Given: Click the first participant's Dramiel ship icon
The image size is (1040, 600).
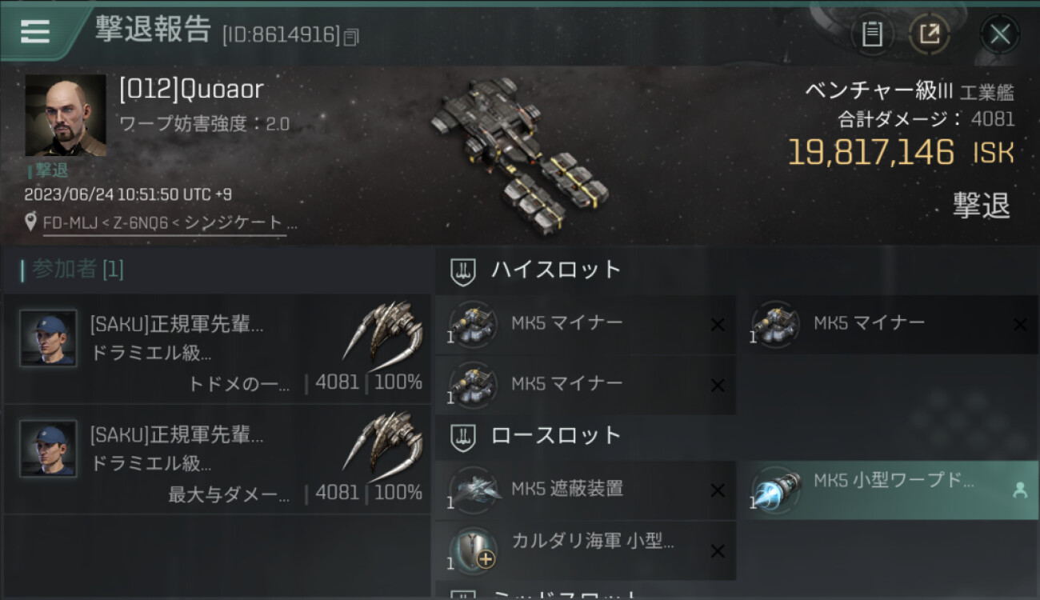Looking at the screenshot, I should [x=383, y=331].
